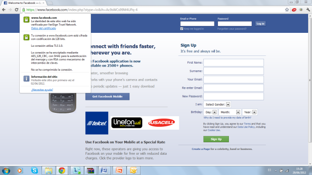Click the scrollbar up arrow
This screenshot has width=312, height=175.
point(310,16)
